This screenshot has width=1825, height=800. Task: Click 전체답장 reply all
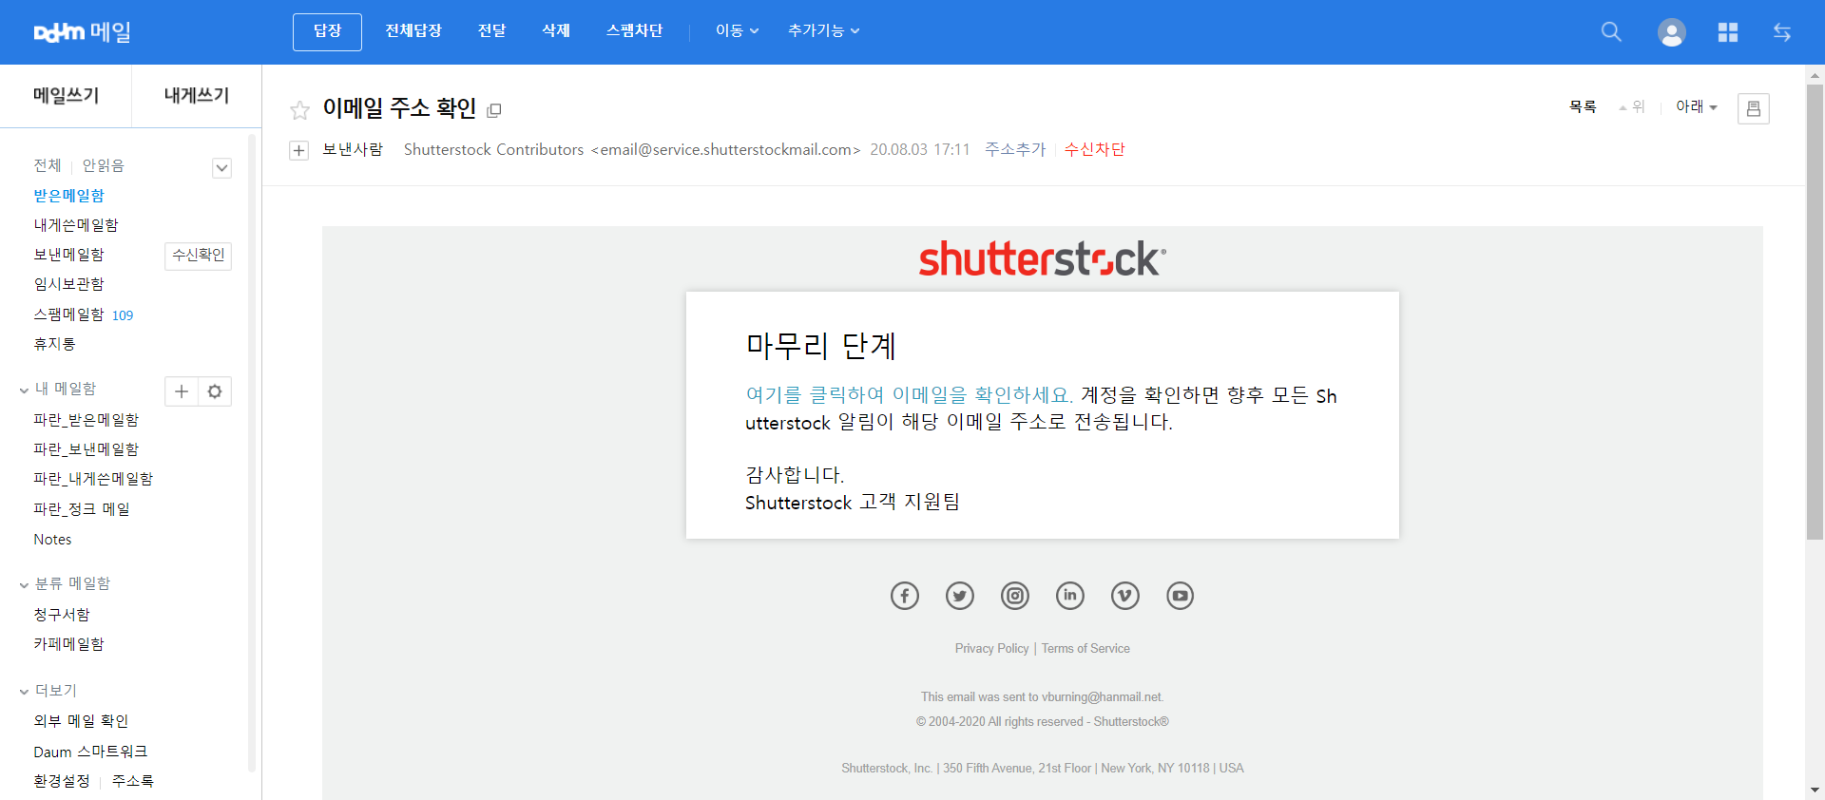pyautogui.click(x=413, y=31)
